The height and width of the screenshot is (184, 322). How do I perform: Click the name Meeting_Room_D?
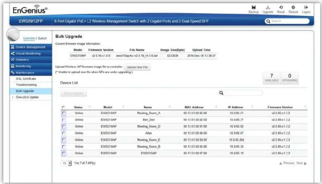tap(149, 127)
